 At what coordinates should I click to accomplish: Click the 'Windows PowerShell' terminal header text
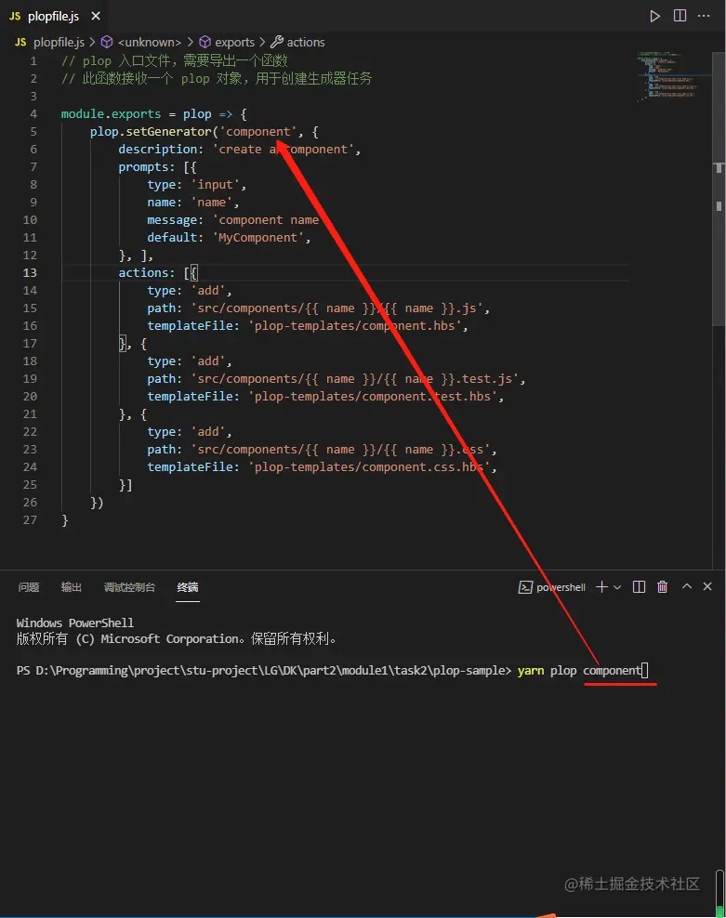(x=75, y=623)
